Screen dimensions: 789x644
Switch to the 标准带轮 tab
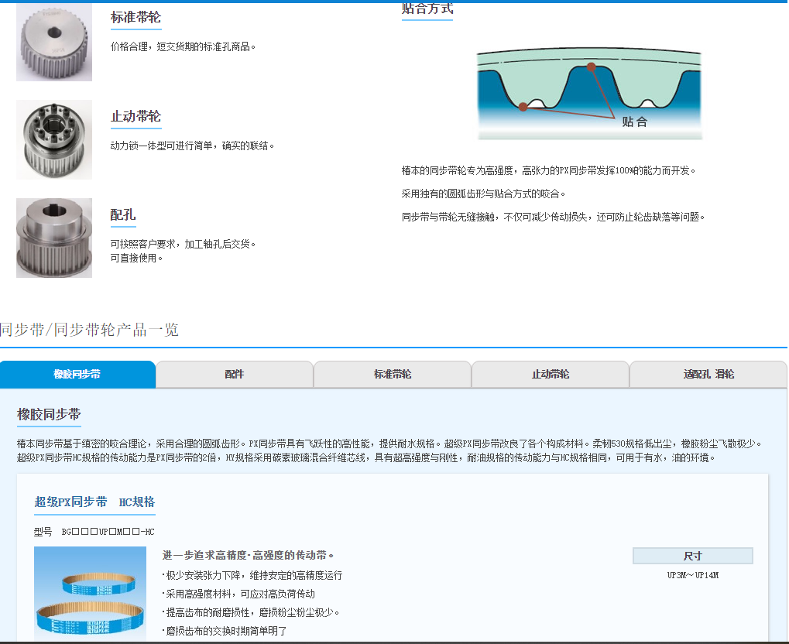pos(392,374)
